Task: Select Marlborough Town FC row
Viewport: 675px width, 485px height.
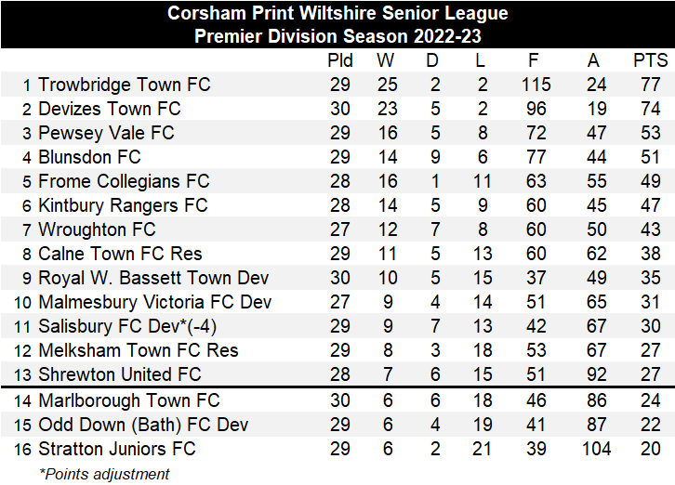Action: click(128, 400)
